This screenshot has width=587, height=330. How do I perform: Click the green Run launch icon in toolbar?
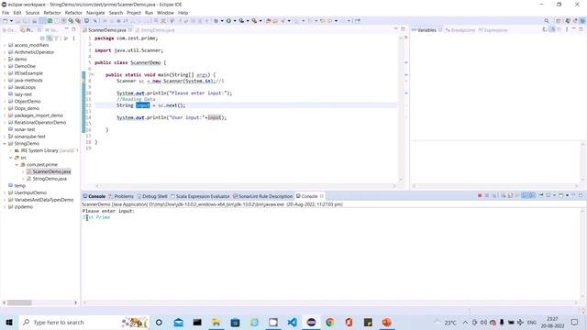228,21
